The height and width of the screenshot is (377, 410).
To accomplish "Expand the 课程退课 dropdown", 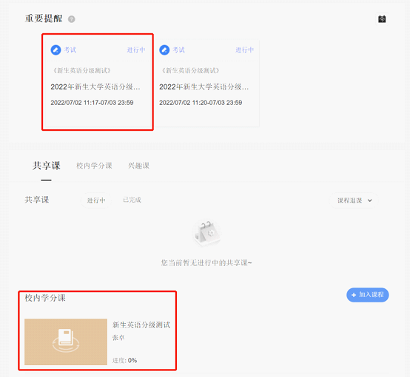I will click(354, 200).
